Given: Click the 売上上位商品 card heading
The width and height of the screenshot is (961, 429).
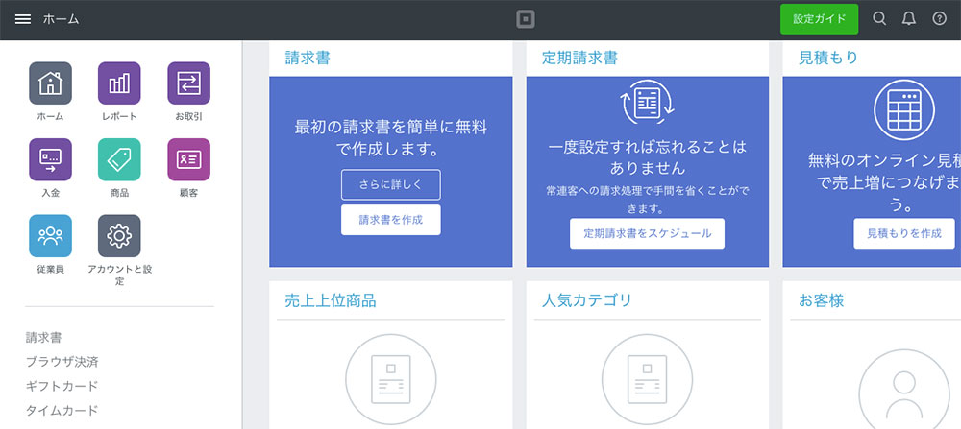Looking at the screenshot, I should pos(331,300).
